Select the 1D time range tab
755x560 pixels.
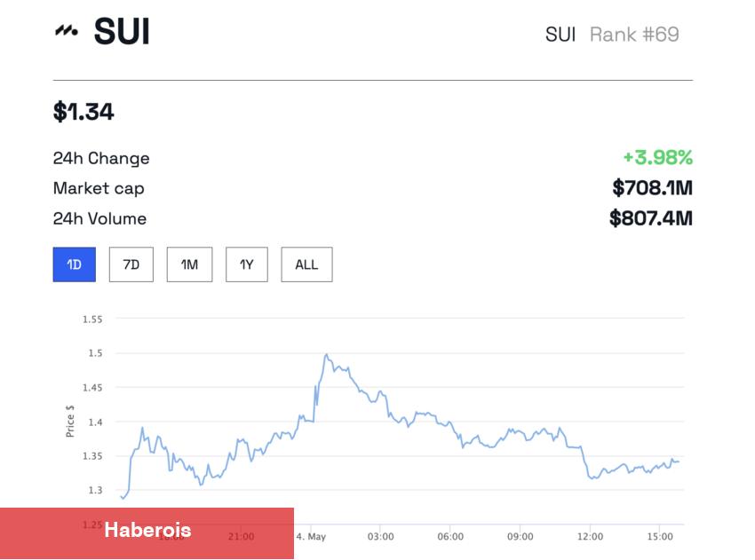coord(75,264)
